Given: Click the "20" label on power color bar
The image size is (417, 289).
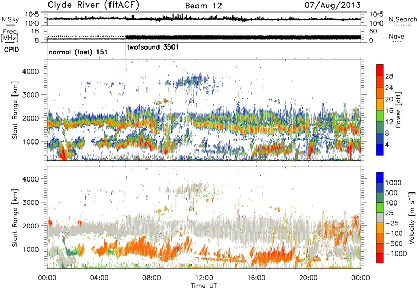Looking at the screenshot, I should (x=389, y=99).
